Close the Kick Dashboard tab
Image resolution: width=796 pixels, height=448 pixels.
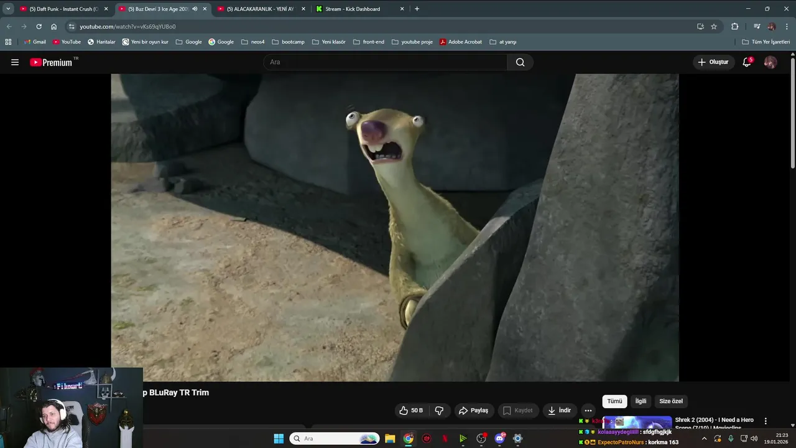point(402,9)
